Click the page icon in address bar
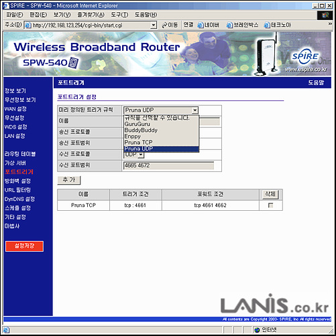 pyautogui.click(x=27, y=25)
